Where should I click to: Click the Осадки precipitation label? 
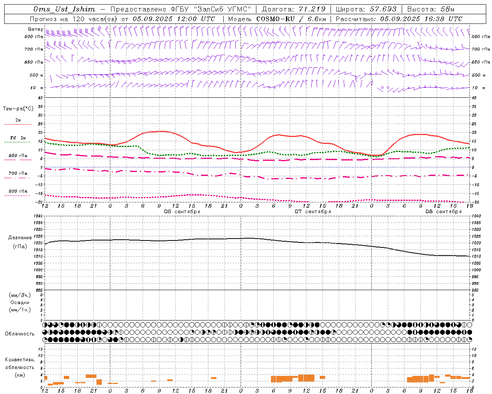(20, 302)
